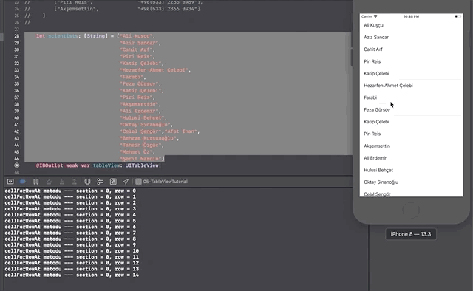
Task: Tap the Akşemsettin row in simulator
Action: click(411, 146)
